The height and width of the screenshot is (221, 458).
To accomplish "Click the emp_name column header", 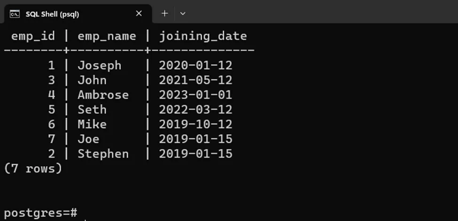I will coord(107,36).
